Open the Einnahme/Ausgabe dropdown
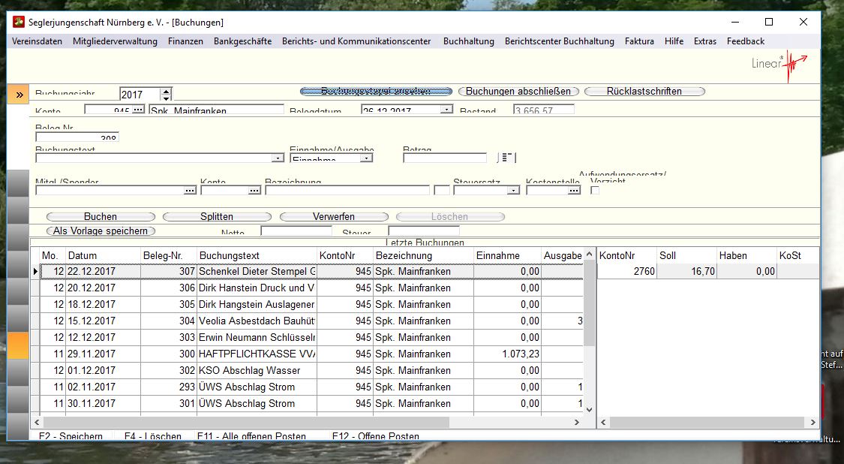Screen dimensions: 844x464 (366, 158)
